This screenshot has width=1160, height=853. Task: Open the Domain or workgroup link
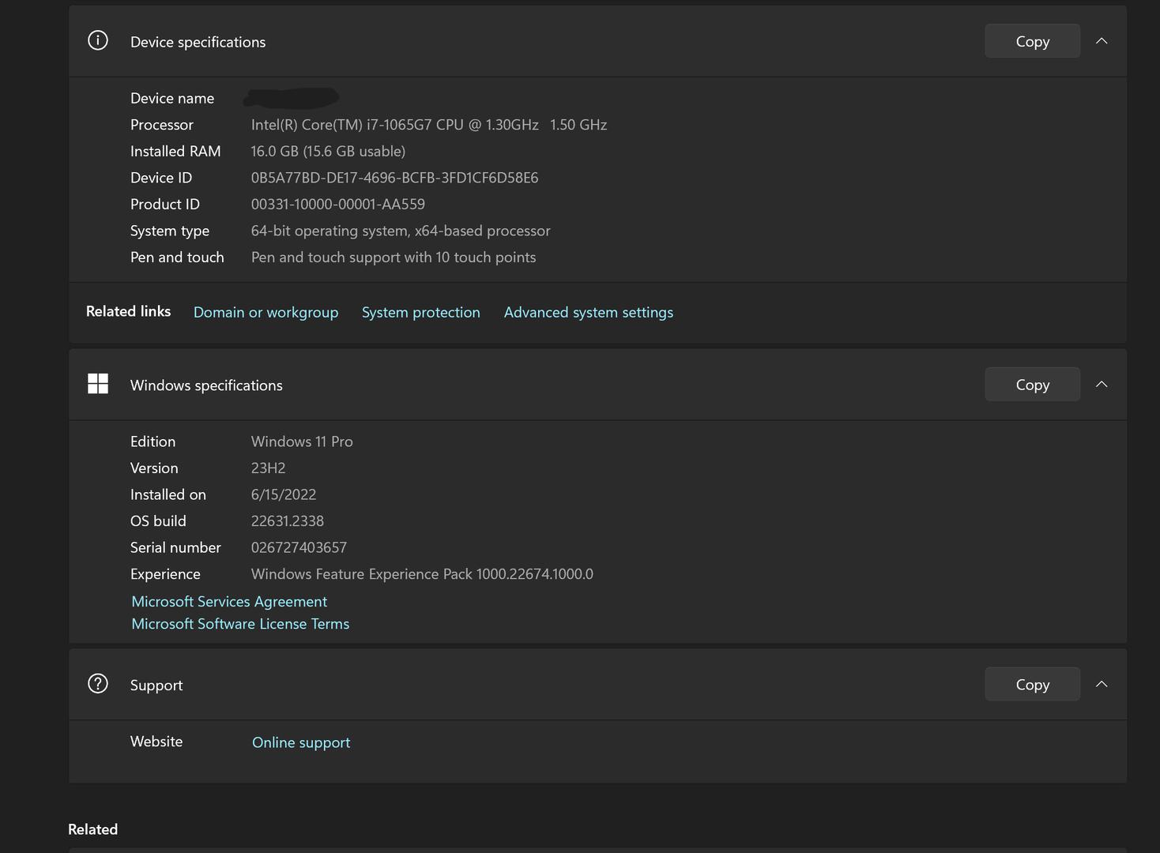click(266, 312)
